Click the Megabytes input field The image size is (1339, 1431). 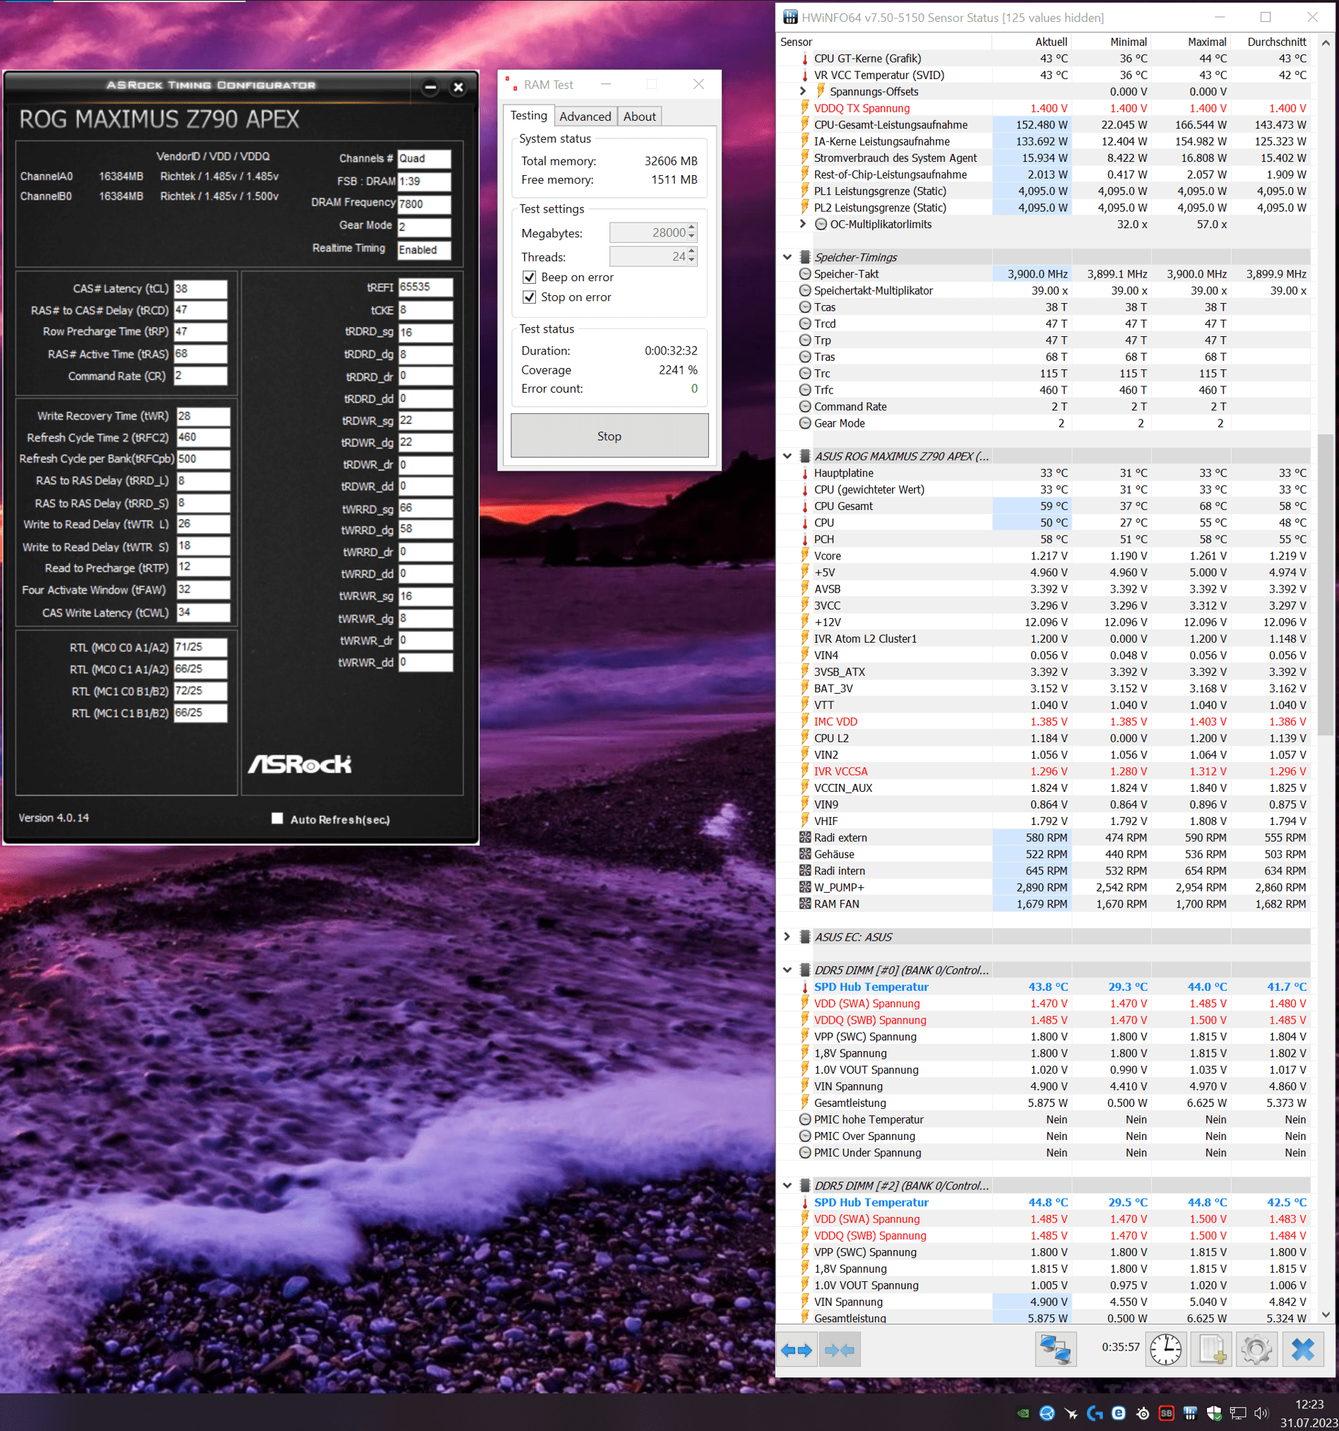pyautogui.click(x=653, y=232)
